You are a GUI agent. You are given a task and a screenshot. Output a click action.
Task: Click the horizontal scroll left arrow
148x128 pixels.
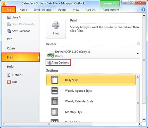[4, 124]
